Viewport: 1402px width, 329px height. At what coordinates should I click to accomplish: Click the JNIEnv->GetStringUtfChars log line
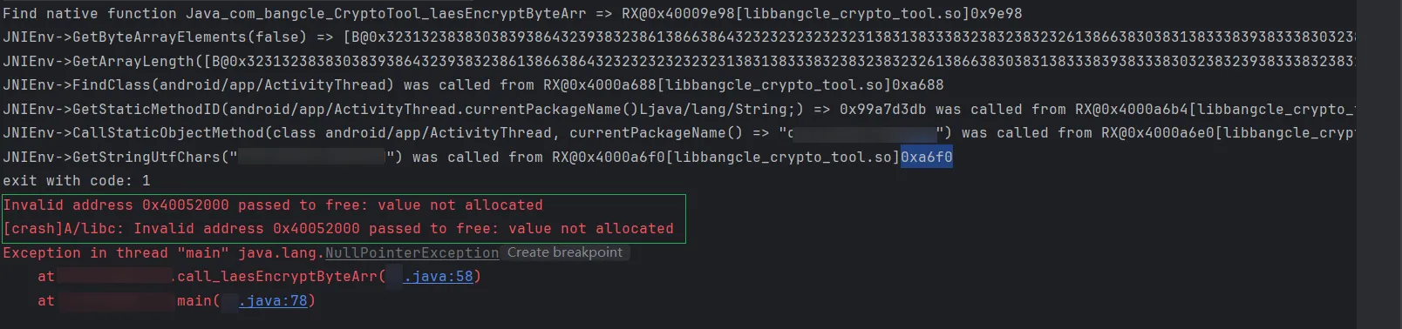click(478, 158)
